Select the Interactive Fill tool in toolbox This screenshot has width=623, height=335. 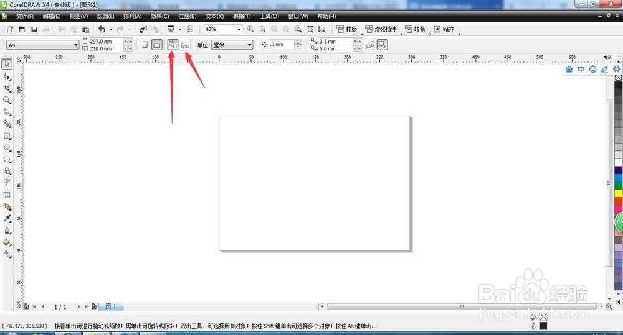7,254
